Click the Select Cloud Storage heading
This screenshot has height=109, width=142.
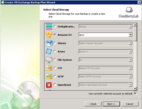[x=56, y=10]
